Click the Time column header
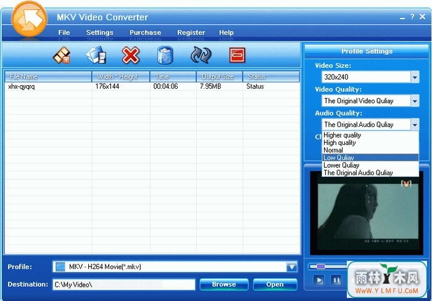 click(173, 76)
